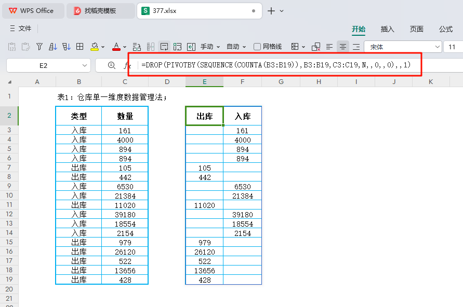Viewport: 463px width, 307px height.
Task: Select the 377.xlsx document tab
Action: (x=200, y=11)
